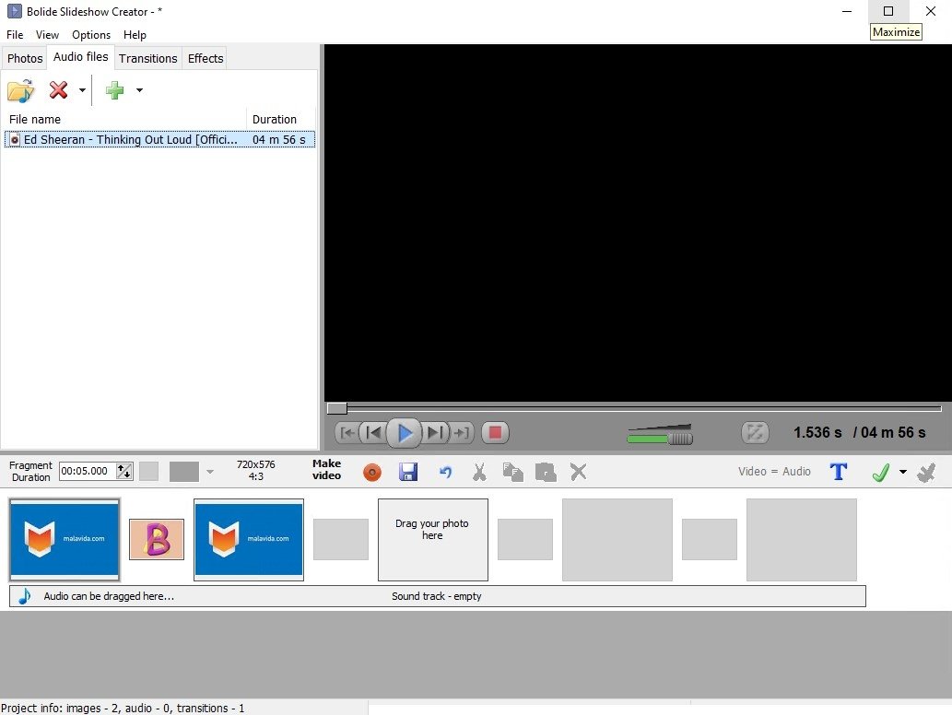This screenshot has height=715, width=952.
Task: Undo the last action with blue arrow
Action: (446, 472)
